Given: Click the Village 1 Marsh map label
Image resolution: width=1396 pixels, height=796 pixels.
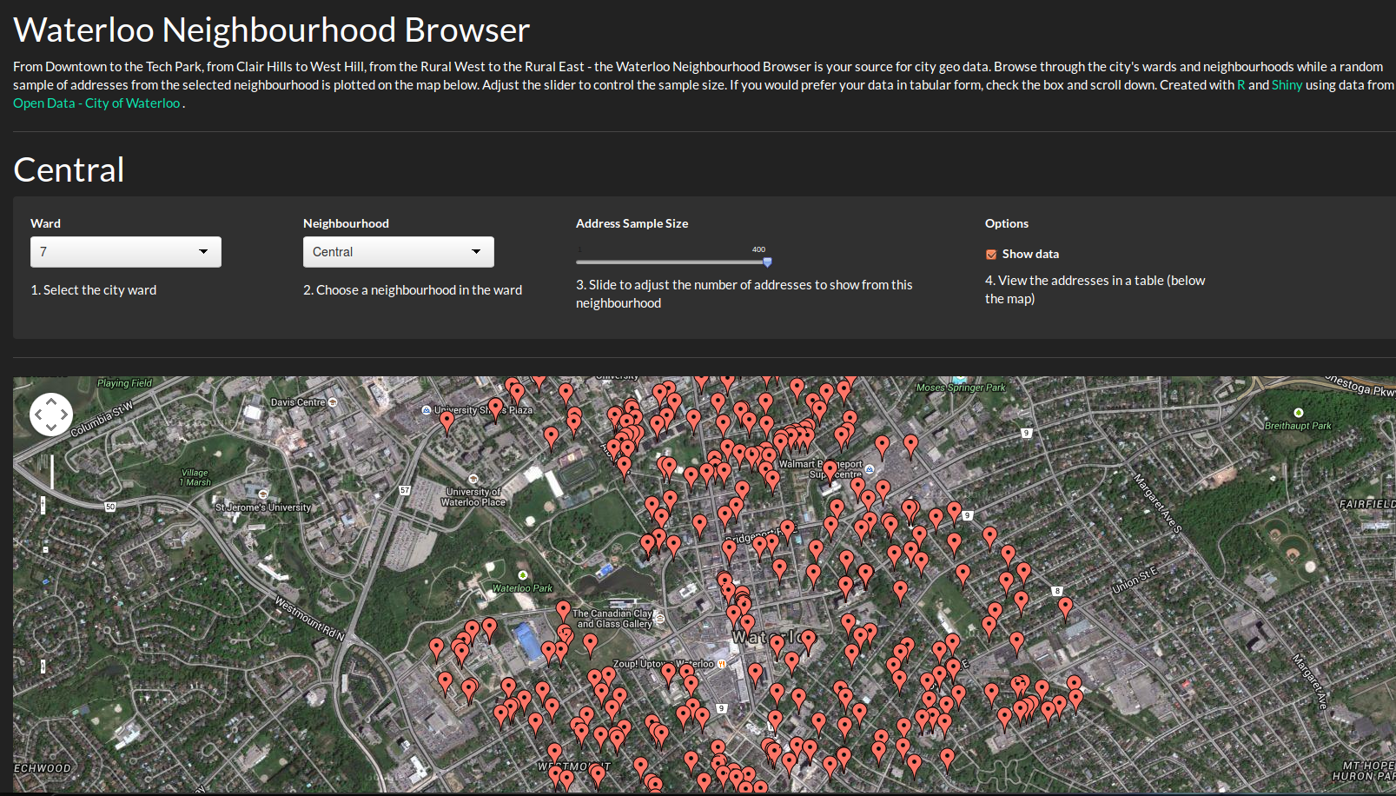Looking at the screenshot, I should [x=195, y=477].
